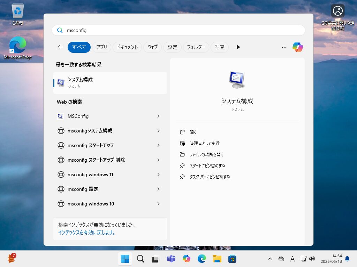Click the large System Configuration preview icon
This screenshot has width=357, height=267.
(x=237, y=80)
